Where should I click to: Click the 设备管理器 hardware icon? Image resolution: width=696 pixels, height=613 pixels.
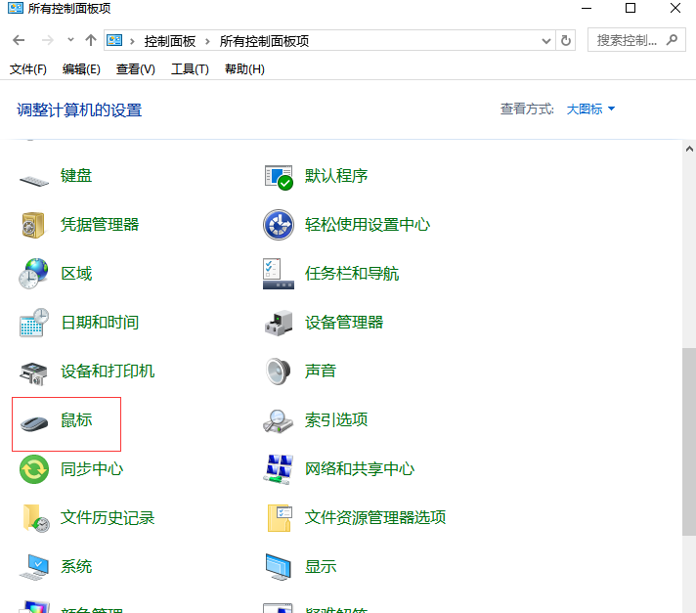[x=279, y=323]
